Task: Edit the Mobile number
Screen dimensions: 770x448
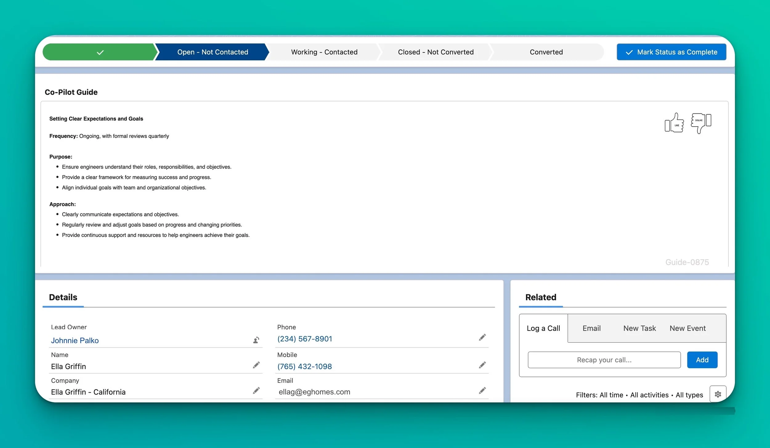Action: click(x=482, y=365)
